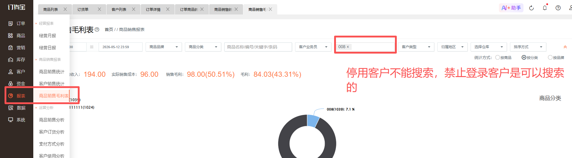Click the 订货宝 logo

pos(17,7)
